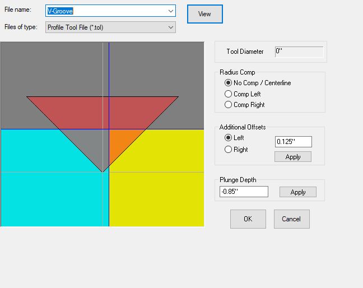Choose the Comp Left radio button

228,94
